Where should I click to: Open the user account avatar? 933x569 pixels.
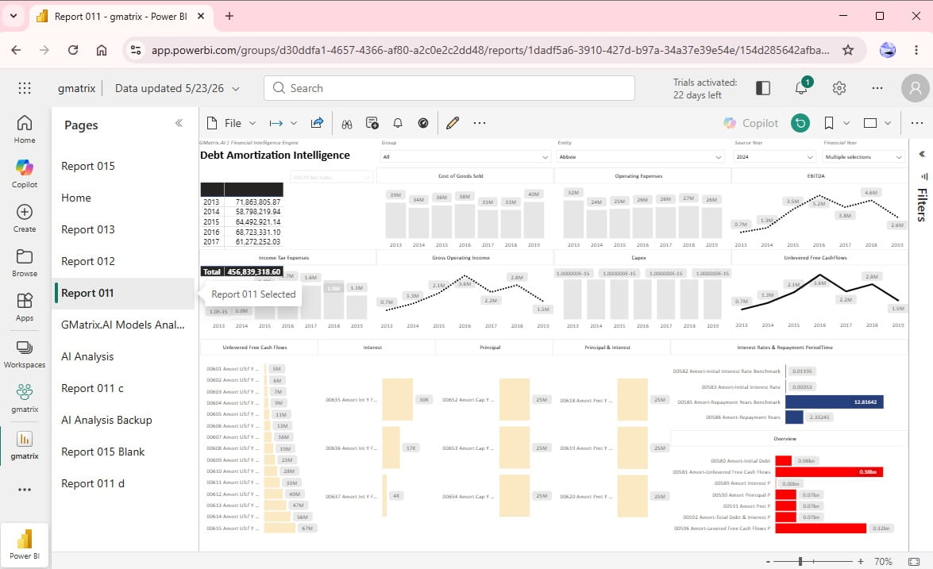pos(916,88)
